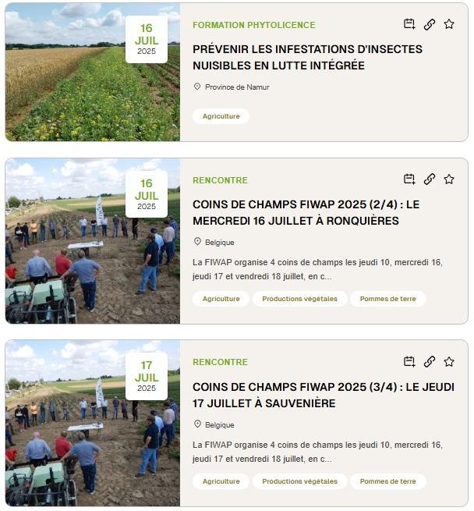Click the Ronquières event field photo
The width and height of the screenshot is (474, 511).
pyautogui.click(x=93, y=241)
